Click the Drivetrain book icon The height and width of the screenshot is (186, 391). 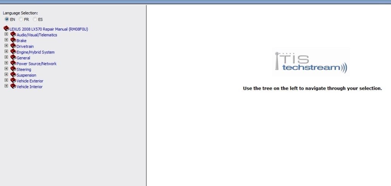(13, 45)
